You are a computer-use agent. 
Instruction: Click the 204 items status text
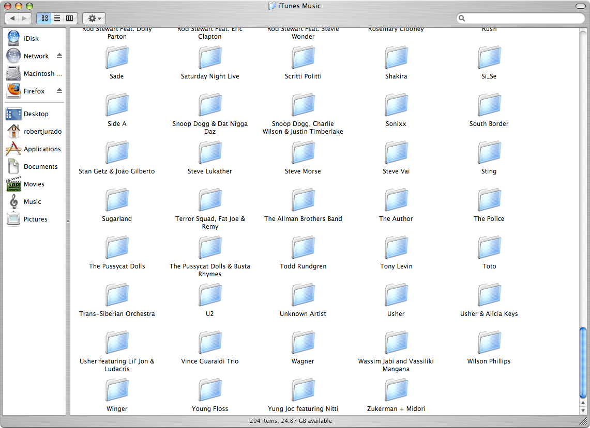(x=291, y=421)
